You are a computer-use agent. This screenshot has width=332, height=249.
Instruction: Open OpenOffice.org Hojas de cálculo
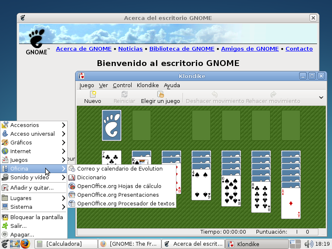72,186
